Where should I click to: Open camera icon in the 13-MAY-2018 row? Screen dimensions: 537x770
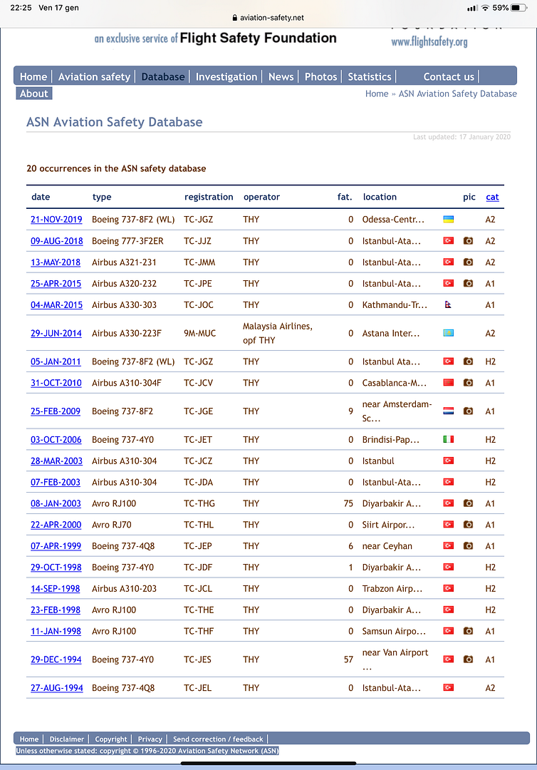pos(469,262)
